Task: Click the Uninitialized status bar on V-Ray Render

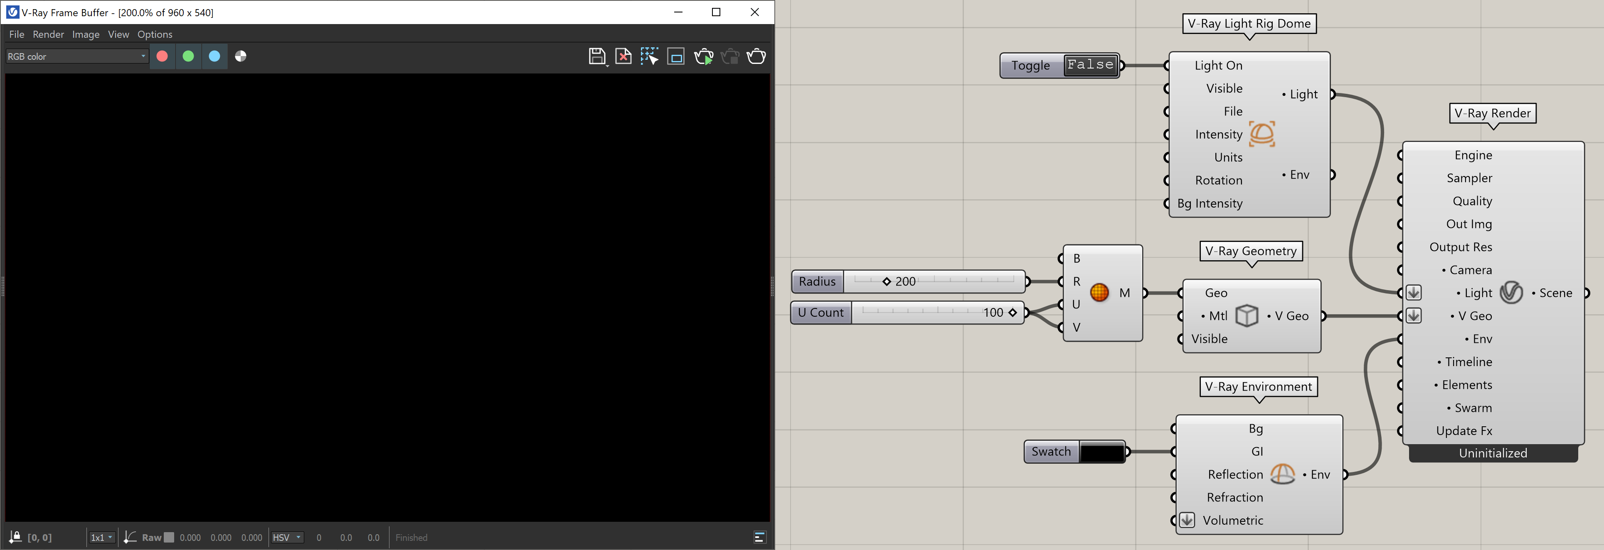Action: point(1493,453)
